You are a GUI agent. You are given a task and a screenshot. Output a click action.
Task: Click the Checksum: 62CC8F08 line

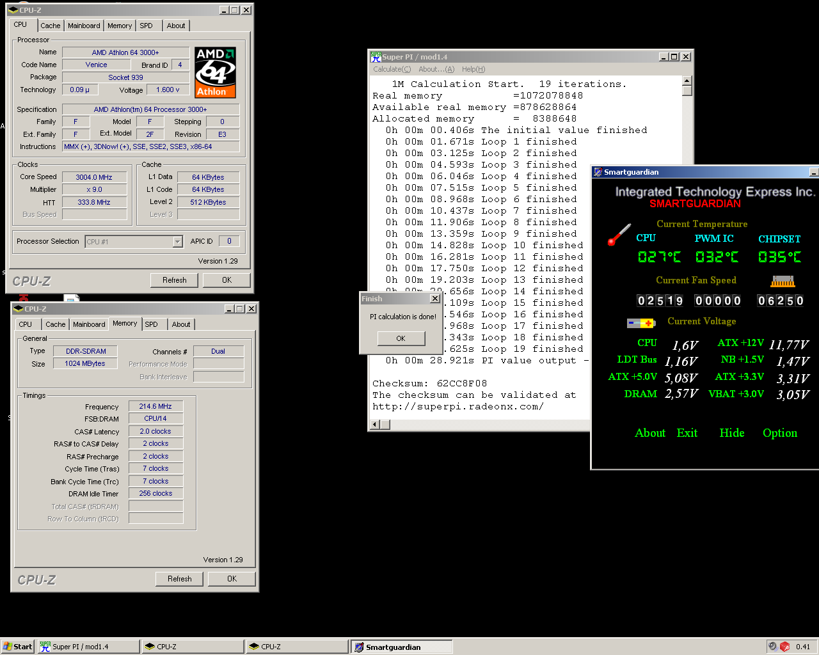[430, 384]
